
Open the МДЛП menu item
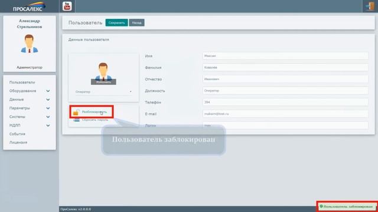click(15, 125)
